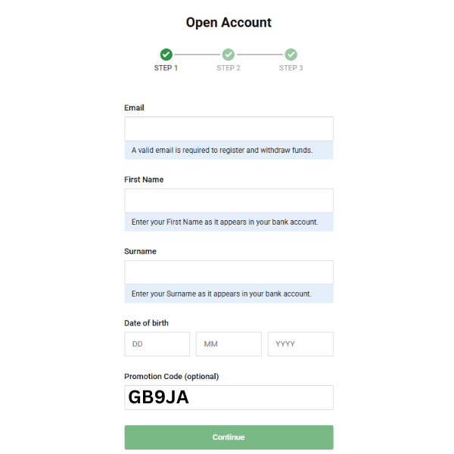
Task: Click the YYYY year field
Action: click(x=300, y=344)
